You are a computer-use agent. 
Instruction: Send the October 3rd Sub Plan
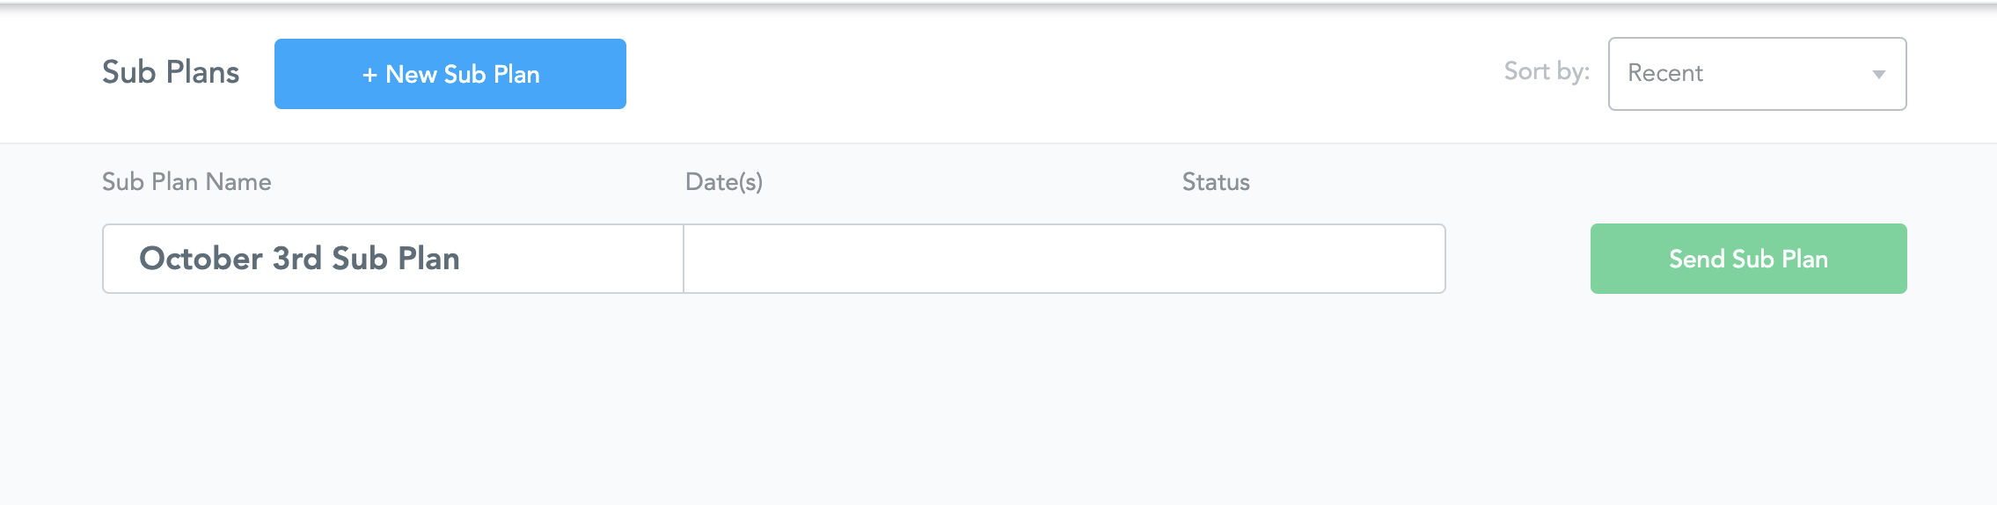click(x=1748, y=259)
